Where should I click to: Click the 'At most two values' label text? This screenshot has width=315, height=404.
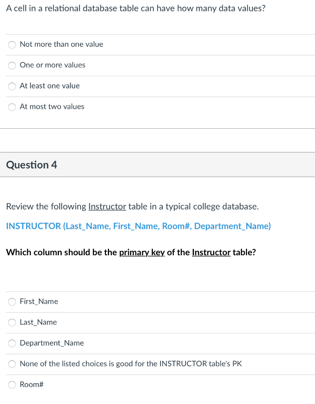(x=52, y=107)
